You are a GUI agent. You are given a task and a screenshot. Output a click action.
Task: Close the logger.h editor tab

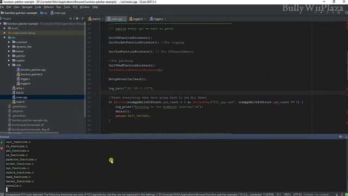click(145, 19)
